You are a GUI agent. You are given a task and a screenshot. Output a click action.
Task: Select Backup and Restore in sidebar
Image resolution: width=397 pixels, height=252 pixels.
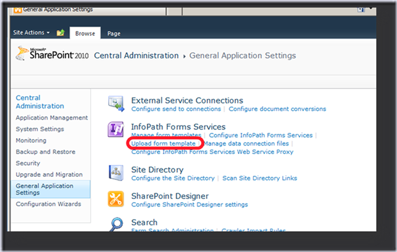tap(46, 152)
